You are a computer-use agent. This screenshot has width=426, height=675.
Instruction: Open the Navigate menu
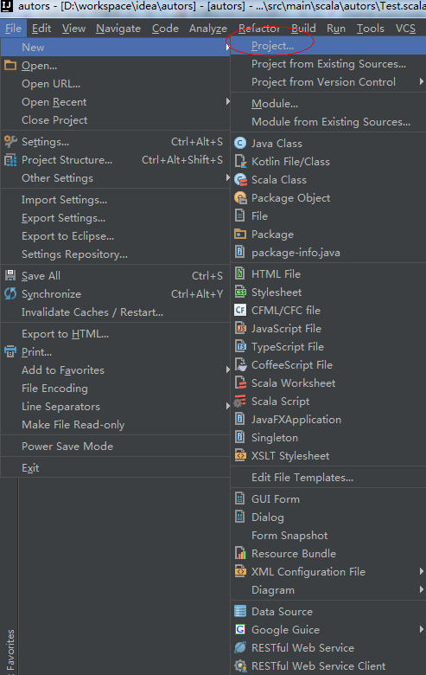coord(118,29)
